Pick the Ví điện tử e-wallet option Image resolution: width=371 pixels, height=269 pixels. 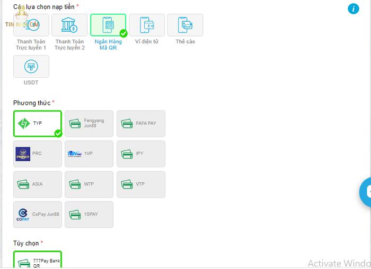tap(147, 25)
